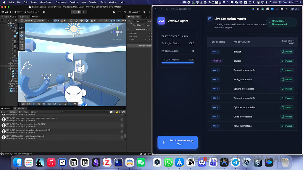Open Finder from the Dock

pos(17,163)
